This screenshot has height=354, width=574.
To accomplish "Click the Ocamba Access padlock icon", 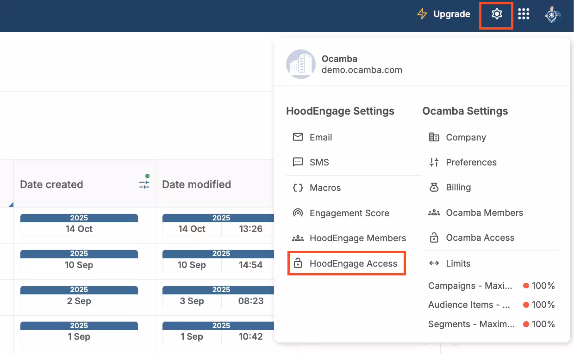I will coord(434,238).
